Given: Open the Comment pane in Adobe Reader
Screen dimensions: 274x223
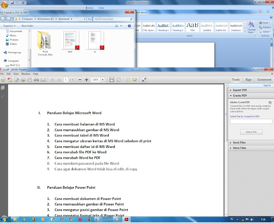Looking at the screenshot, I should point(264,80).
